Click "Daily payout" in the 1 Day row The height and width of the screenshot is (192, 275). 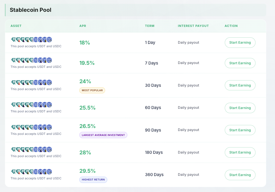click(189, 43)
